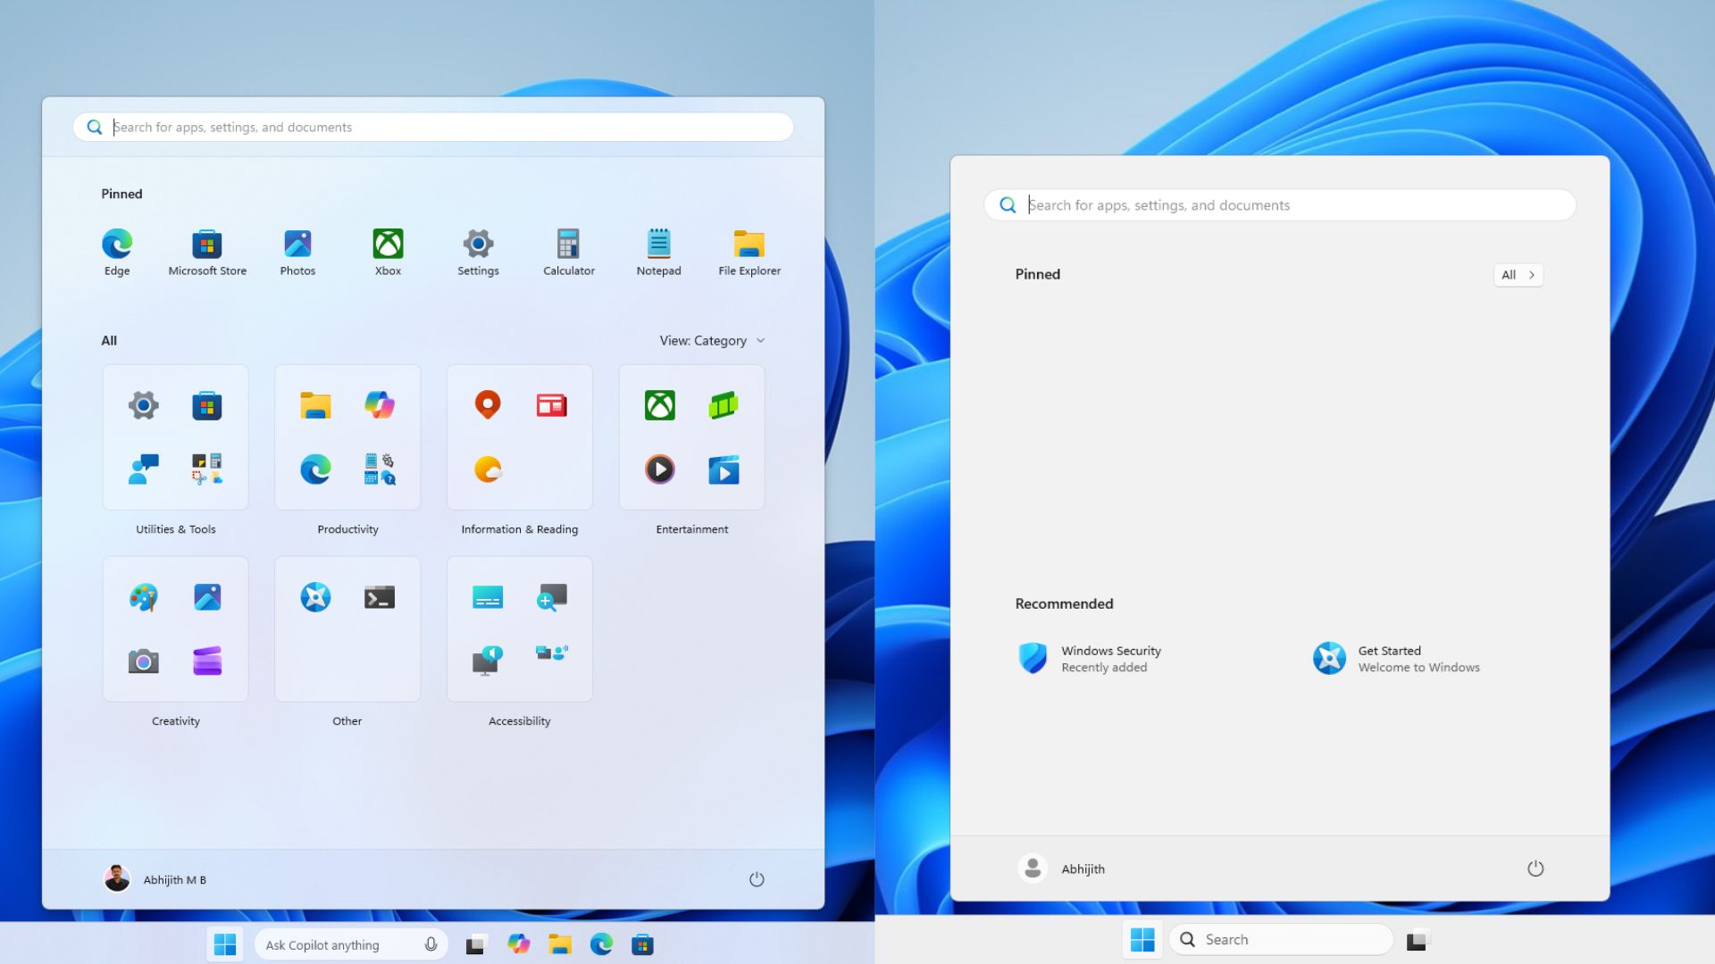Image resolution: width=1715 pixels, height=964 pixels.
Task: Expand the View: Category dropdown
Action: [x=711, y=340]
